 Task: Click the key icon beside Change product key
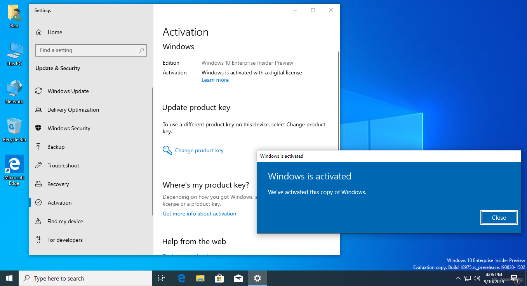click(x=167, y=150)
